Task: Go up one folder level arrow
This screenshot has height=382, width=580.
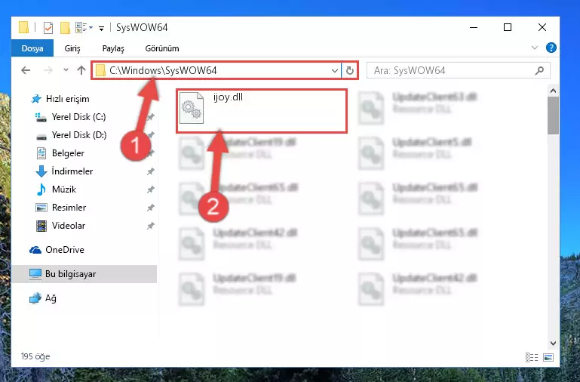Action: pos(81,70)
